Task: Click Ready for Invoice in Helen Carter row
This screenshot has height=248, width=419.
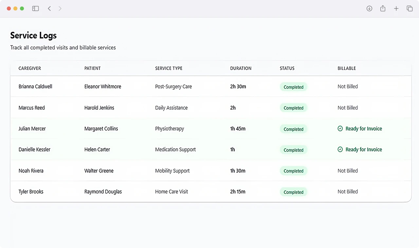Action: [x=364, y=149]
